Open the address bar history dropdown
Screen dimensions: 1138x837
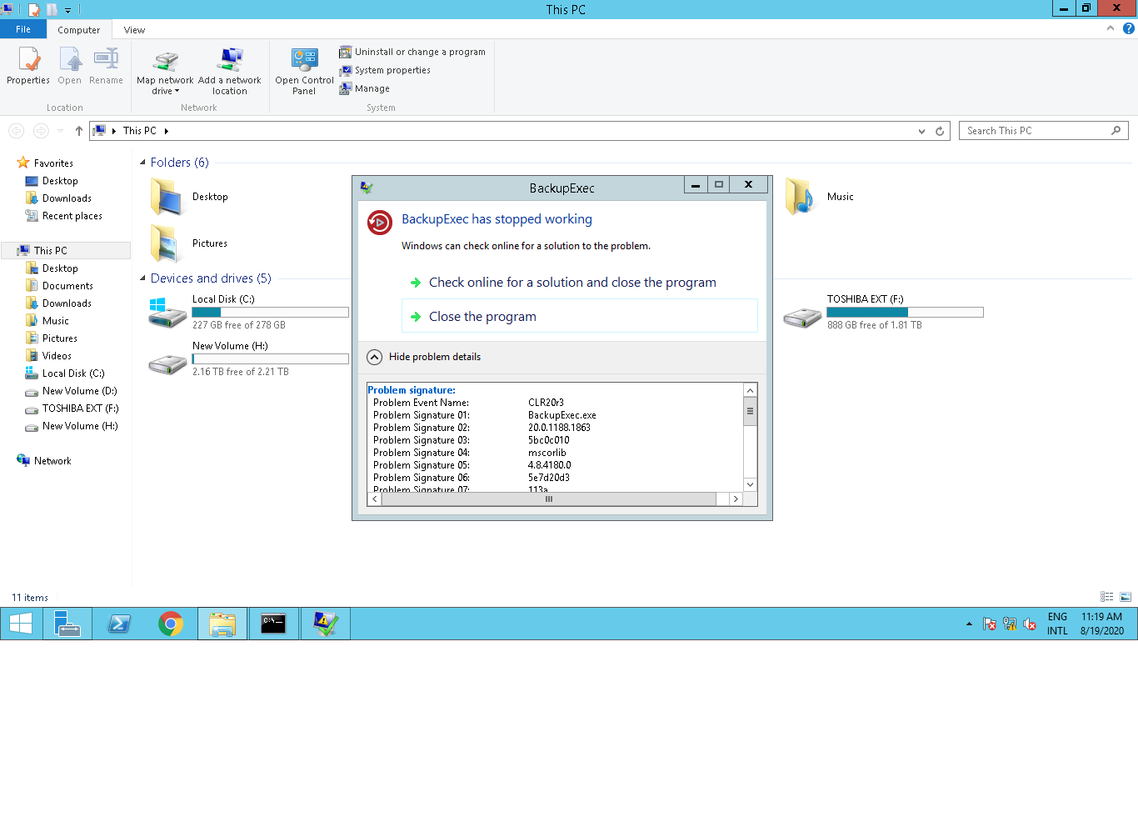click(921, 131)
